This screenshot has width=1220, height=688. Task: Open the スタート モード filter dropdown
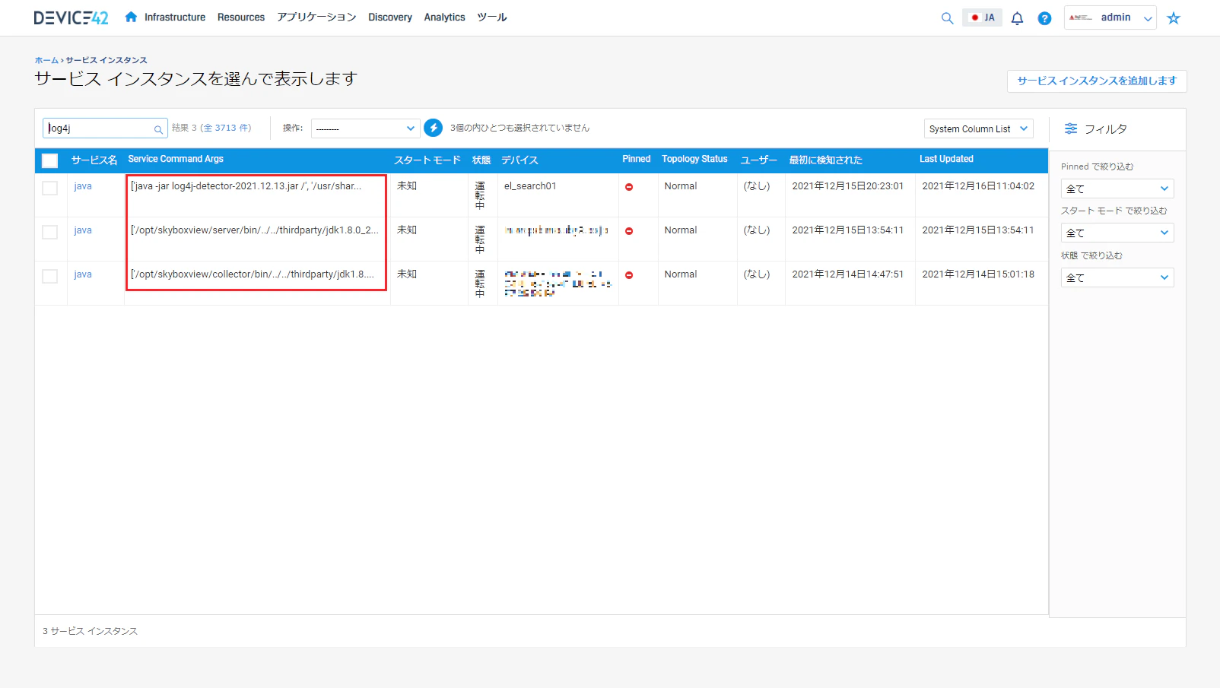1117,233
